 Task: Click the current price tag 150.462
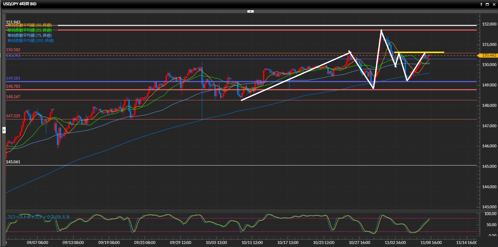(489, 55)
